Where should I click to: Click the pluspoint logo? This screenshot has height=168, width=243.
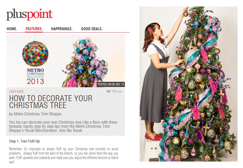pyautogui.click(x=29, y=14)
